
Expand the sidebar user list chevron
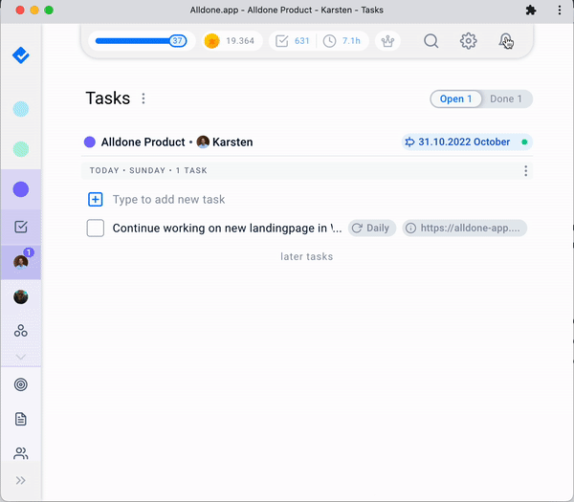(x=21, y=357)
